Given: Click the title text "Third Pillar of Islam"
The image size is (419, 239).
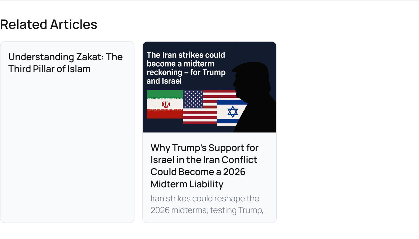Looking at the screenshot, I should click(49, 69).
